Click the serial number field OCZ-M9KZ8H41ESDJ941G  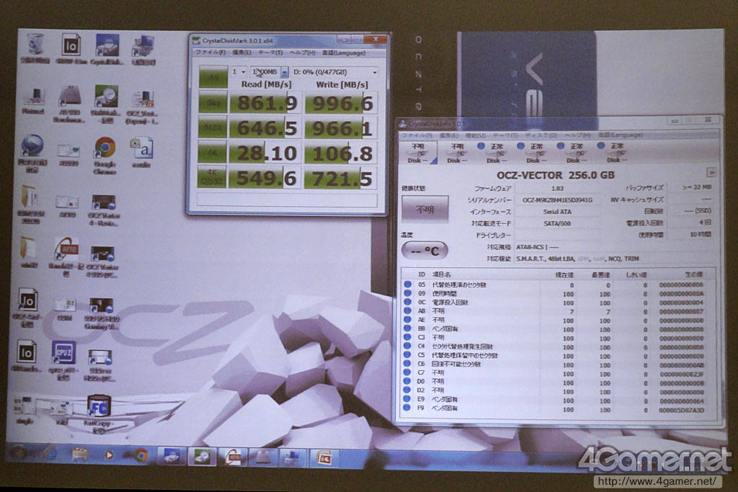(x=557, y=200)
